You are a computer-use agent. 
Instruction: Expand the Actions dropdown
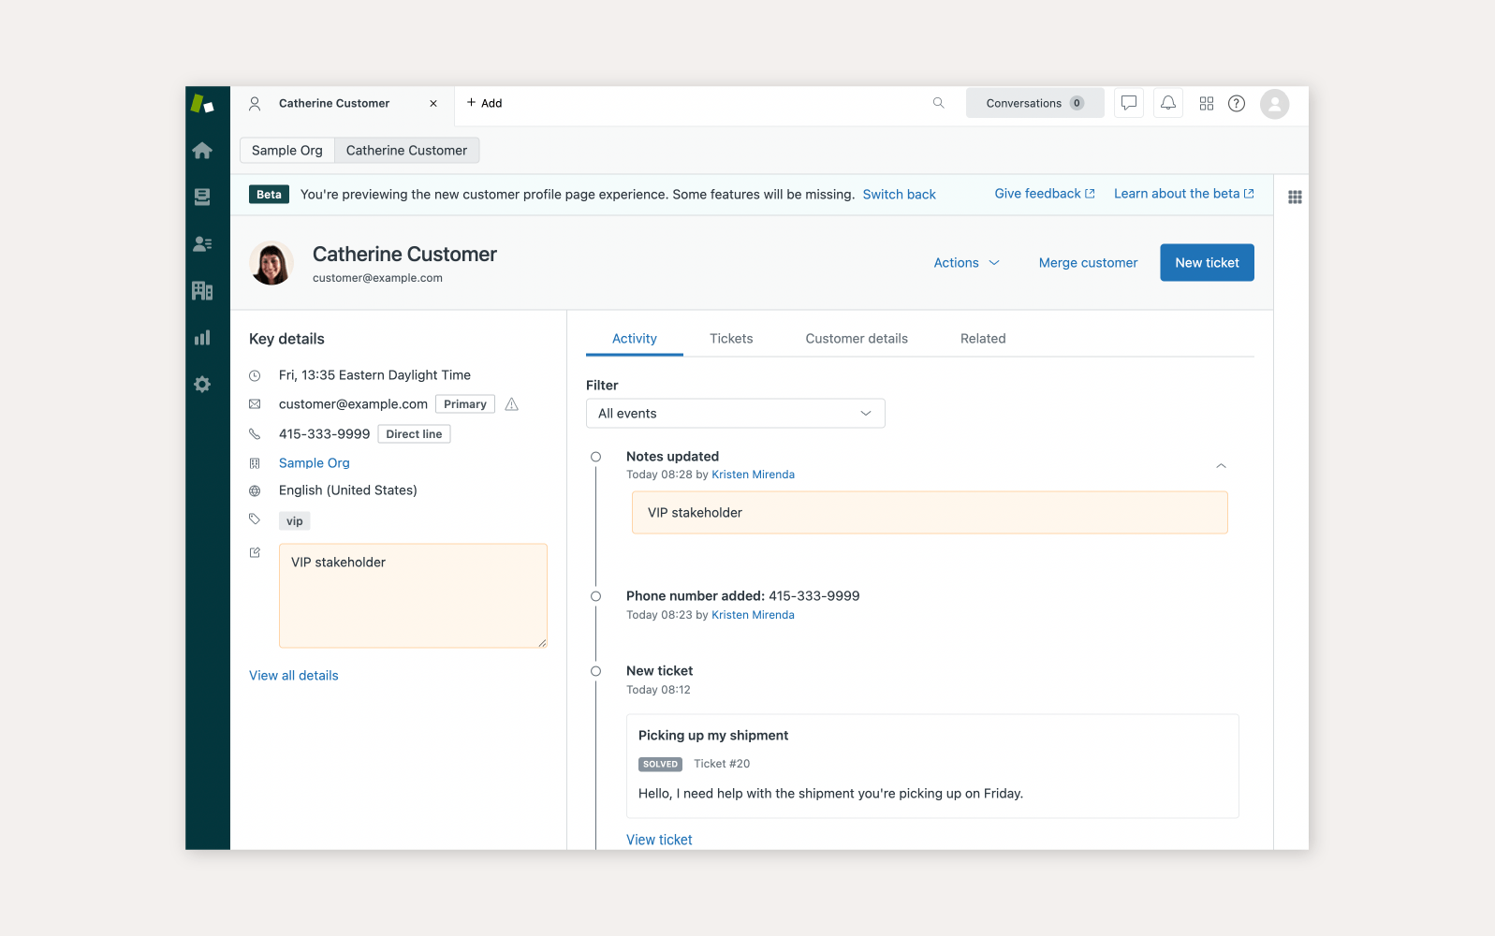[966, 263]
